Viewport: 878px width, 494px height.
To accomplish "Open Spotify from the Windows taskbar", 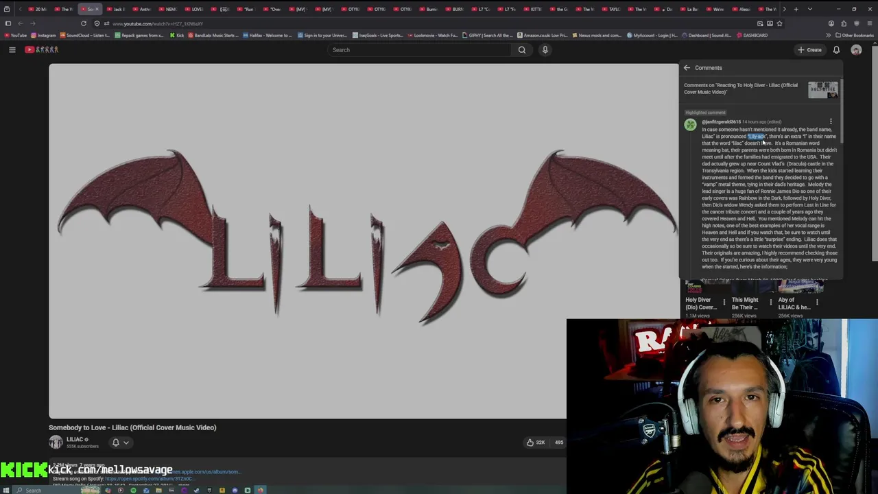I will click(133, 490).
